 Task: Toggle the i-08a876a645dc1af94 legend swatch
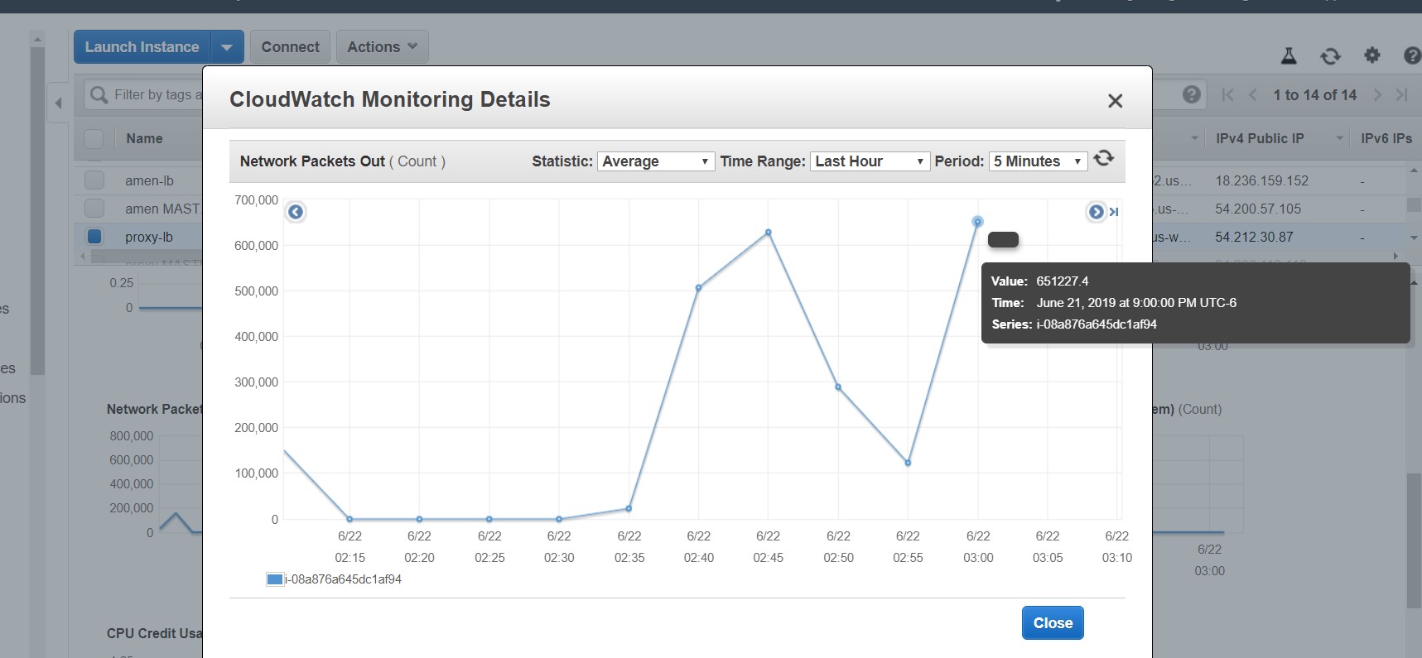click(275, 579)
